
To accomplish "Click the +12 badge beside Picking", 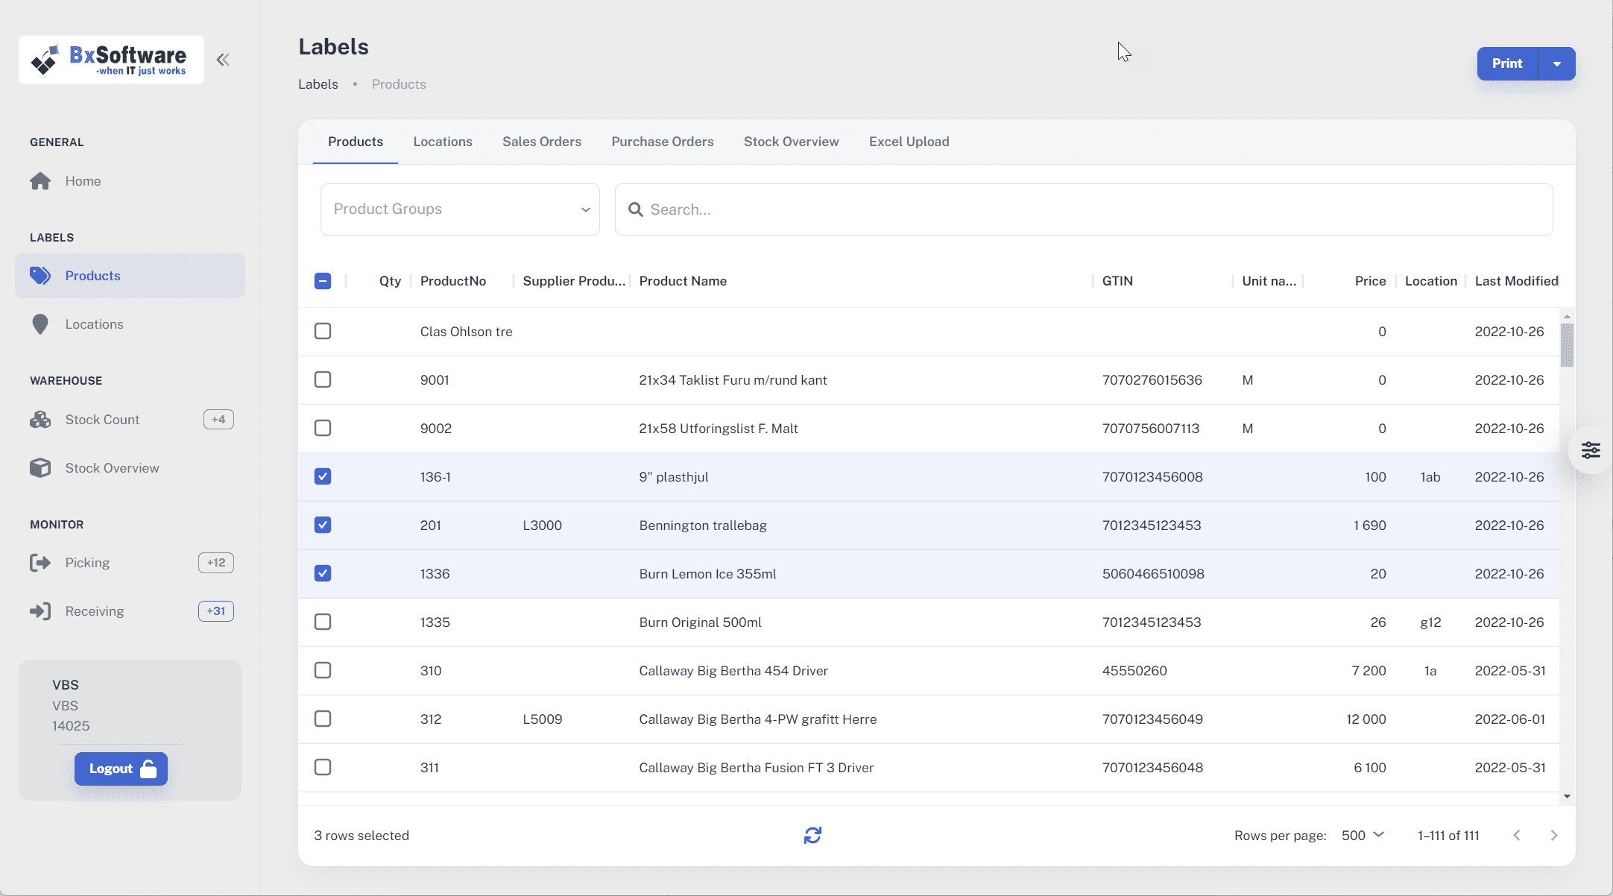I will pos(216,563).
